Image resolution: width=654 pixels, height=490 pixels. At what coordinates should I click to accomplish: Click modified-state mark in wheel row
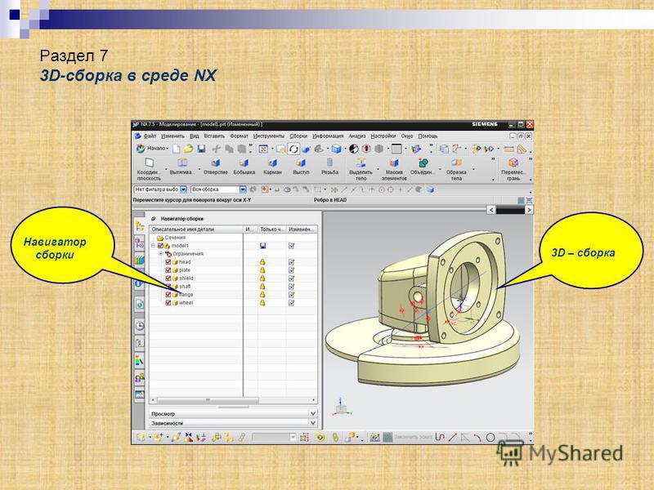(x=291, y=303)
